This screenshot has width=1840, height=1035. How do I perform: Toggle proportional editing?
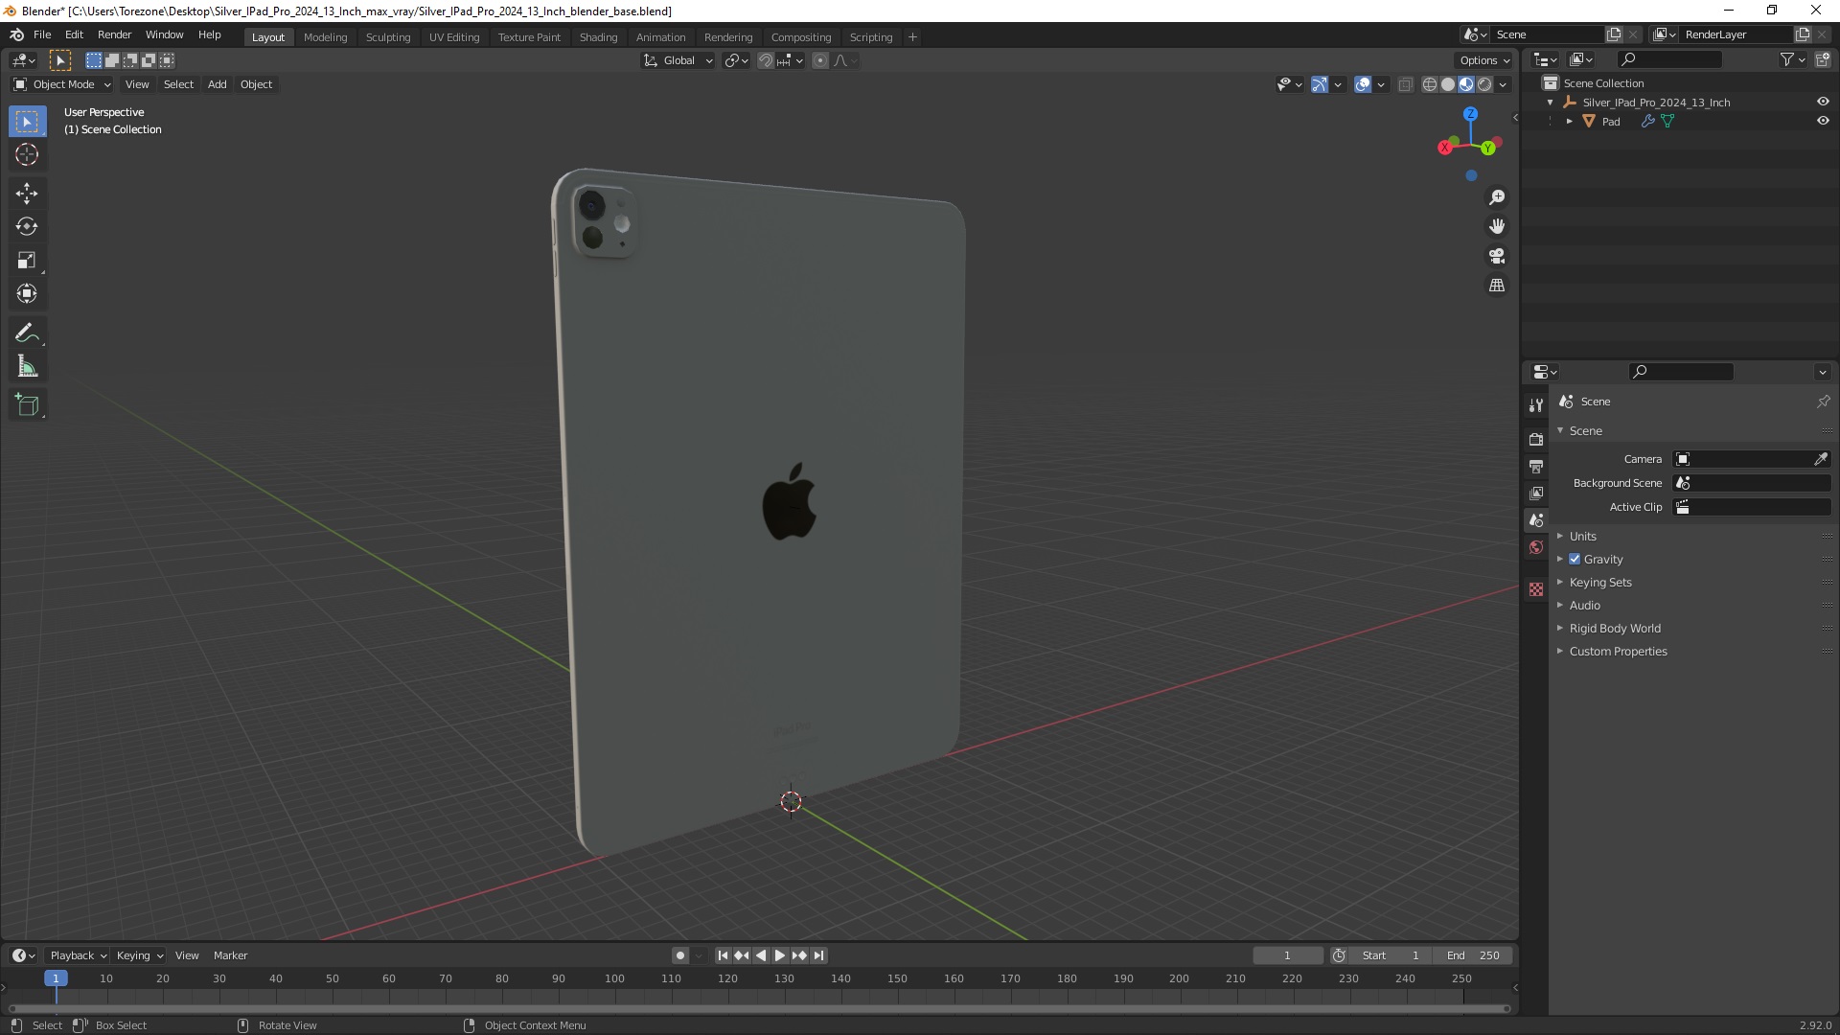click(x=819, y=60)
